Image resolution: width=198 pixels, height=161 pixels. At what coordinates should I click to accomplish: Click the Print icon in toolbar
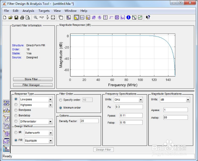(22, 17)
